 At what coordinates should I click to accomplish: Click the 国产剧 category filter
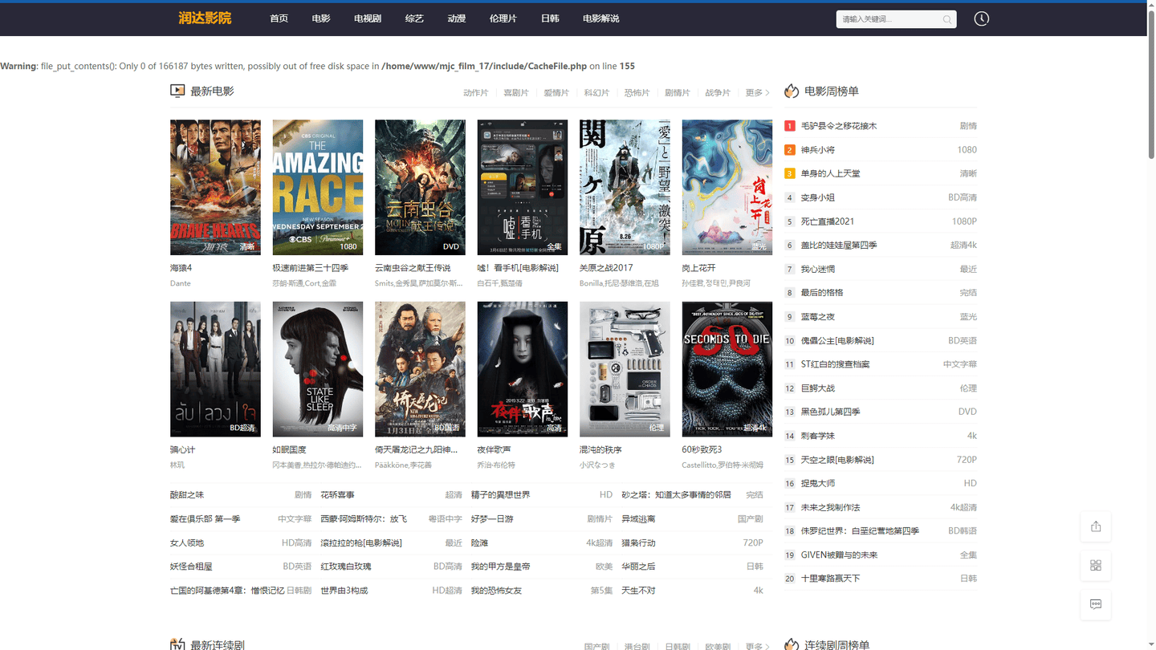click(x=596, y=646)
